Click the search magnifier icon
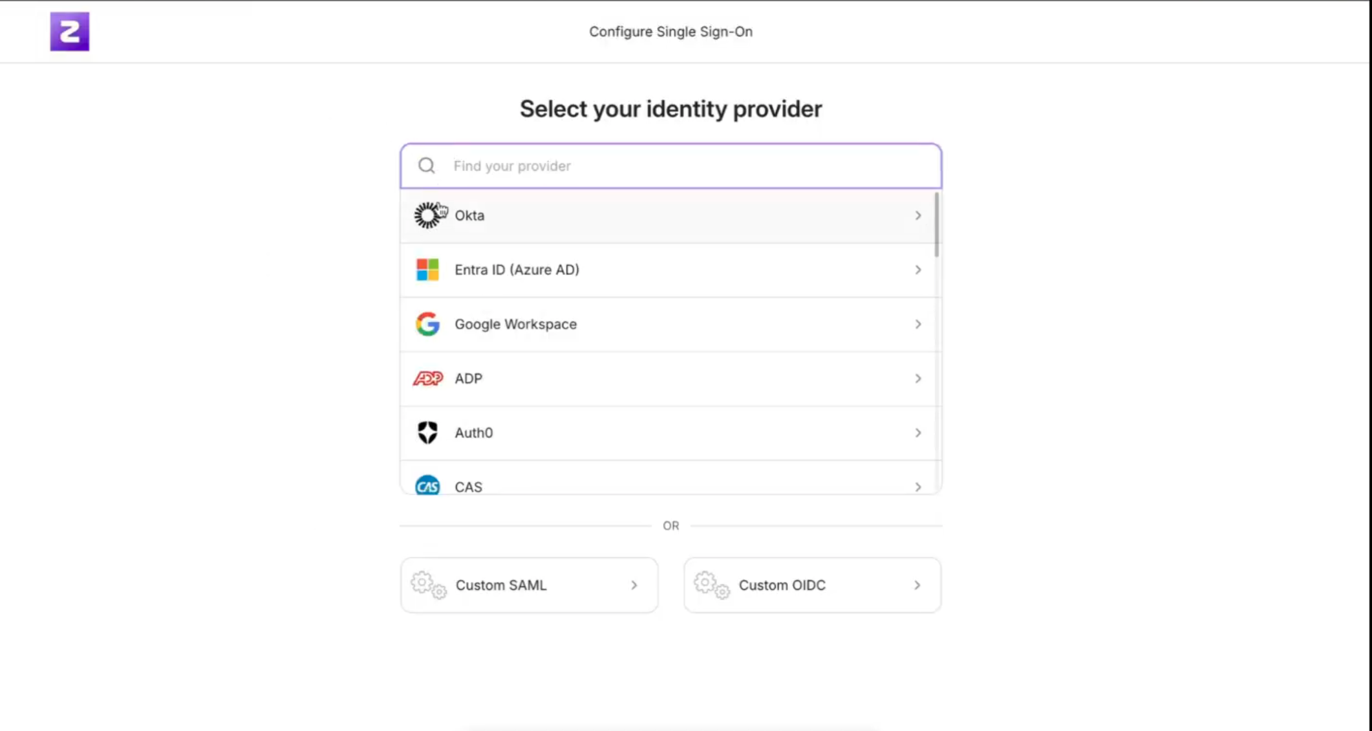 tap(427, 166)
